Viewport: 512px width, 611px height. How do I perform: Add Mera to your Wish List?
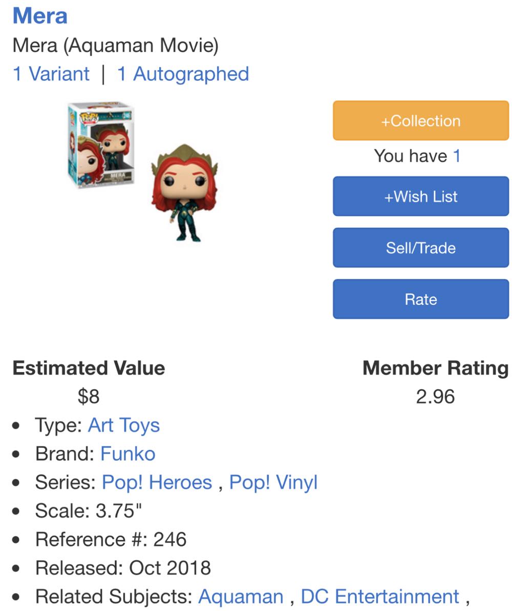click(x=420, y=196)
